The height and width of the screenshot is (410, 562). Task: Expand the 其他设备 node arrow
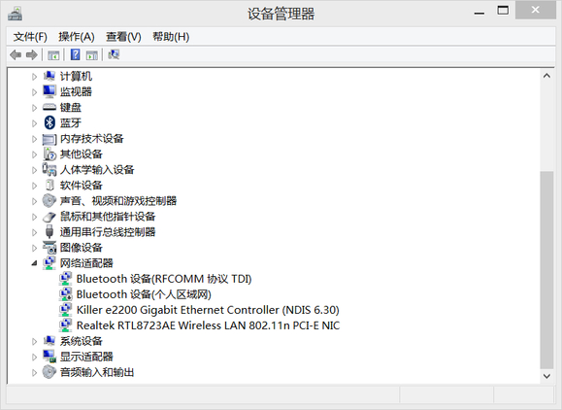tap(34, 154)
